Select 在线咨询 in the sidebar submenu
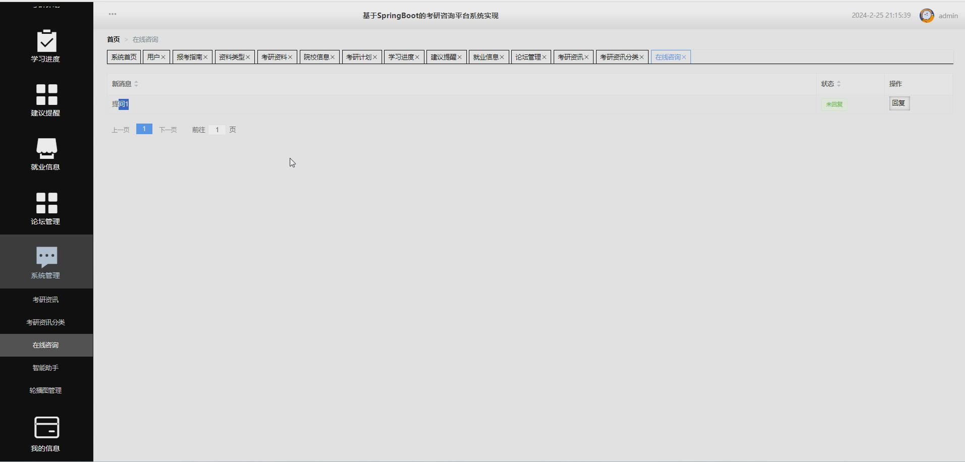The width and height of the screenshot is (965, 462). pos(46,345)
